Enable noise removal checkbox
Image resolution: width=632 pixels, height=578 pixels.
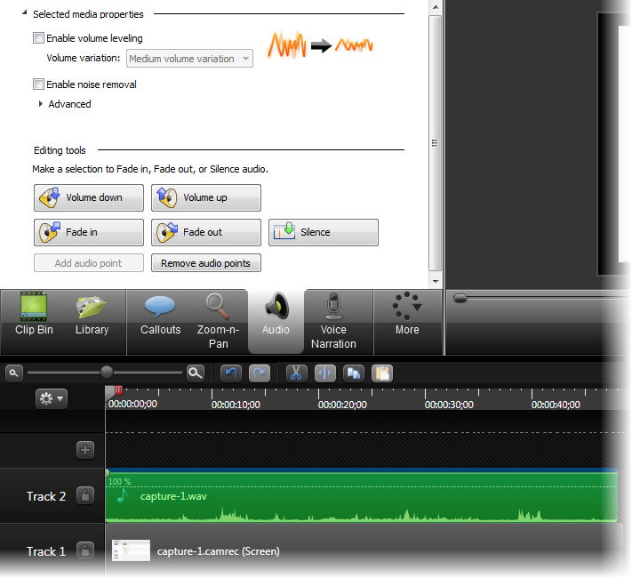tap(38, 84)
